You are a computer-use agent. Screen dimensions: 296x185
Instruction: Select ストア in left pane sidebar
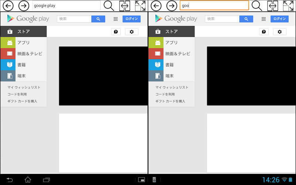23,31
